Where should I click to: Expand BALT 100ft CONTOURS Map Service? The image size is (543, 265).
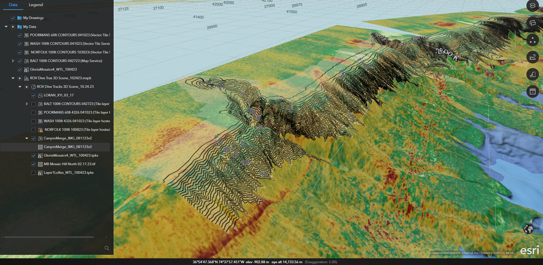(13, 61)
